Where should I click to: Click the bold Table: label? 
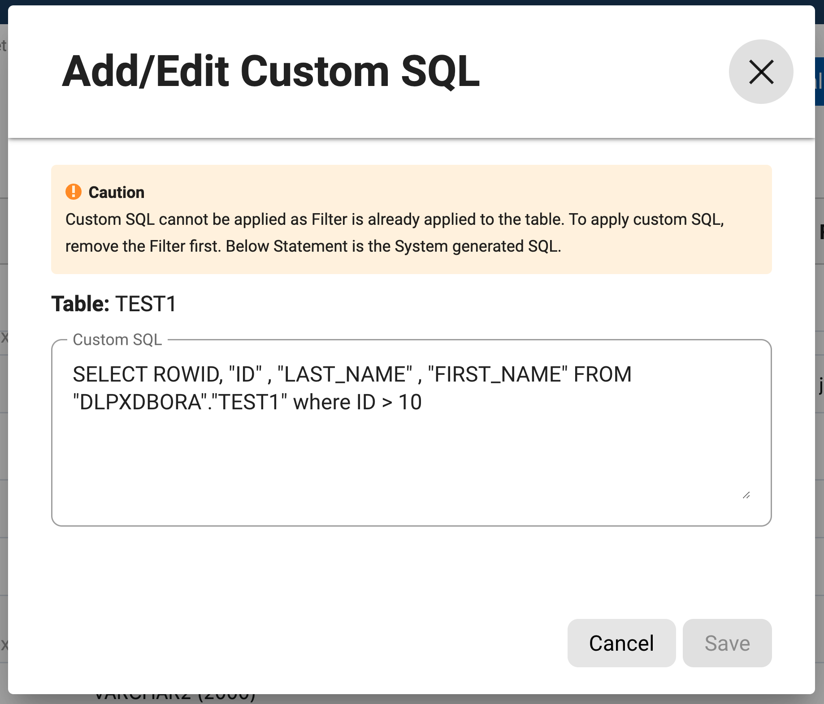pyautogui.click(x=80, y=304)
